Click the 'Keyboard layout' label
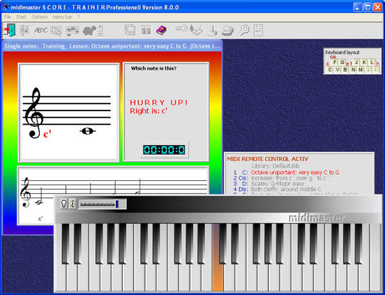The width and height of the screenshot is (385, 295). tap(342, 52)
